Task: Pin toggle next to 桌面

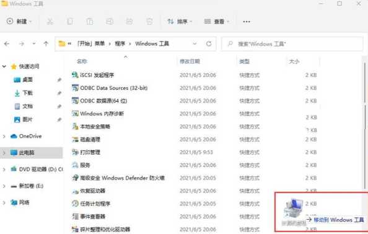Action: 59,80
